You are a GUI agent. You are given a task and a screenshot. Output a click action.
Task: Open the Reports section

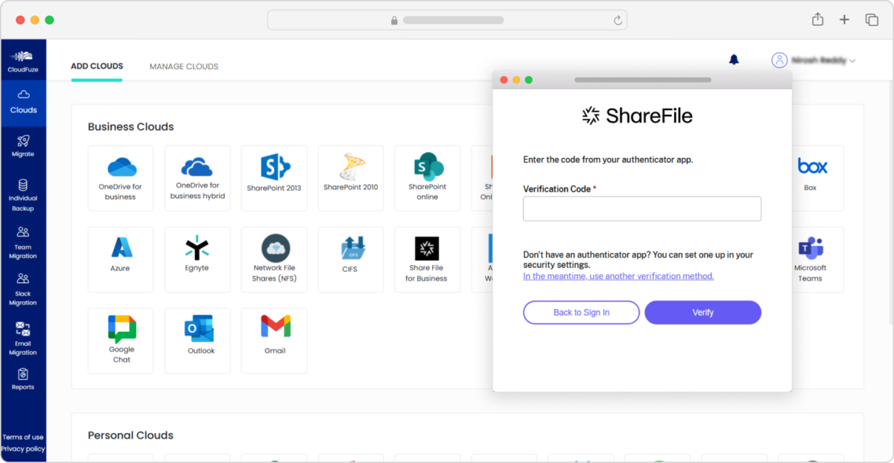(24, 381)
